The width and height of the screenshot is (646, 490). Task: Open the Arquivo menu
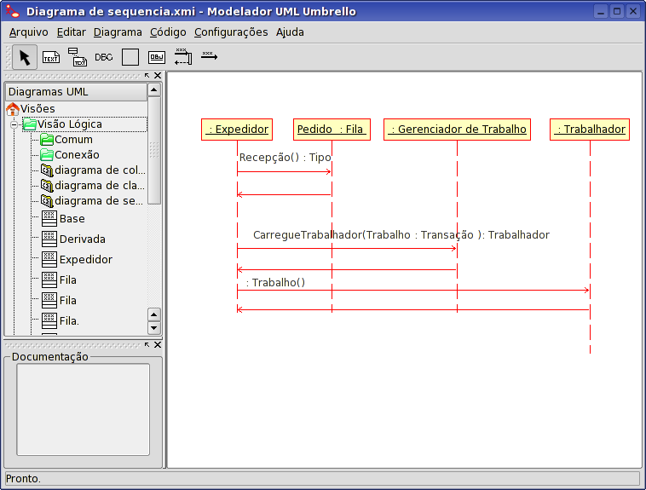click(x=29, y=32)
